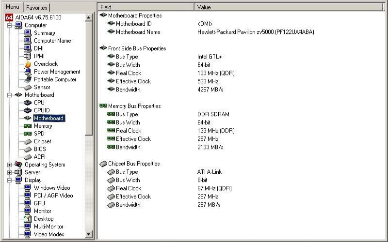Collapse the Display tree node
The width and height of the screenshot is (388, 242).
click(9, 180)
